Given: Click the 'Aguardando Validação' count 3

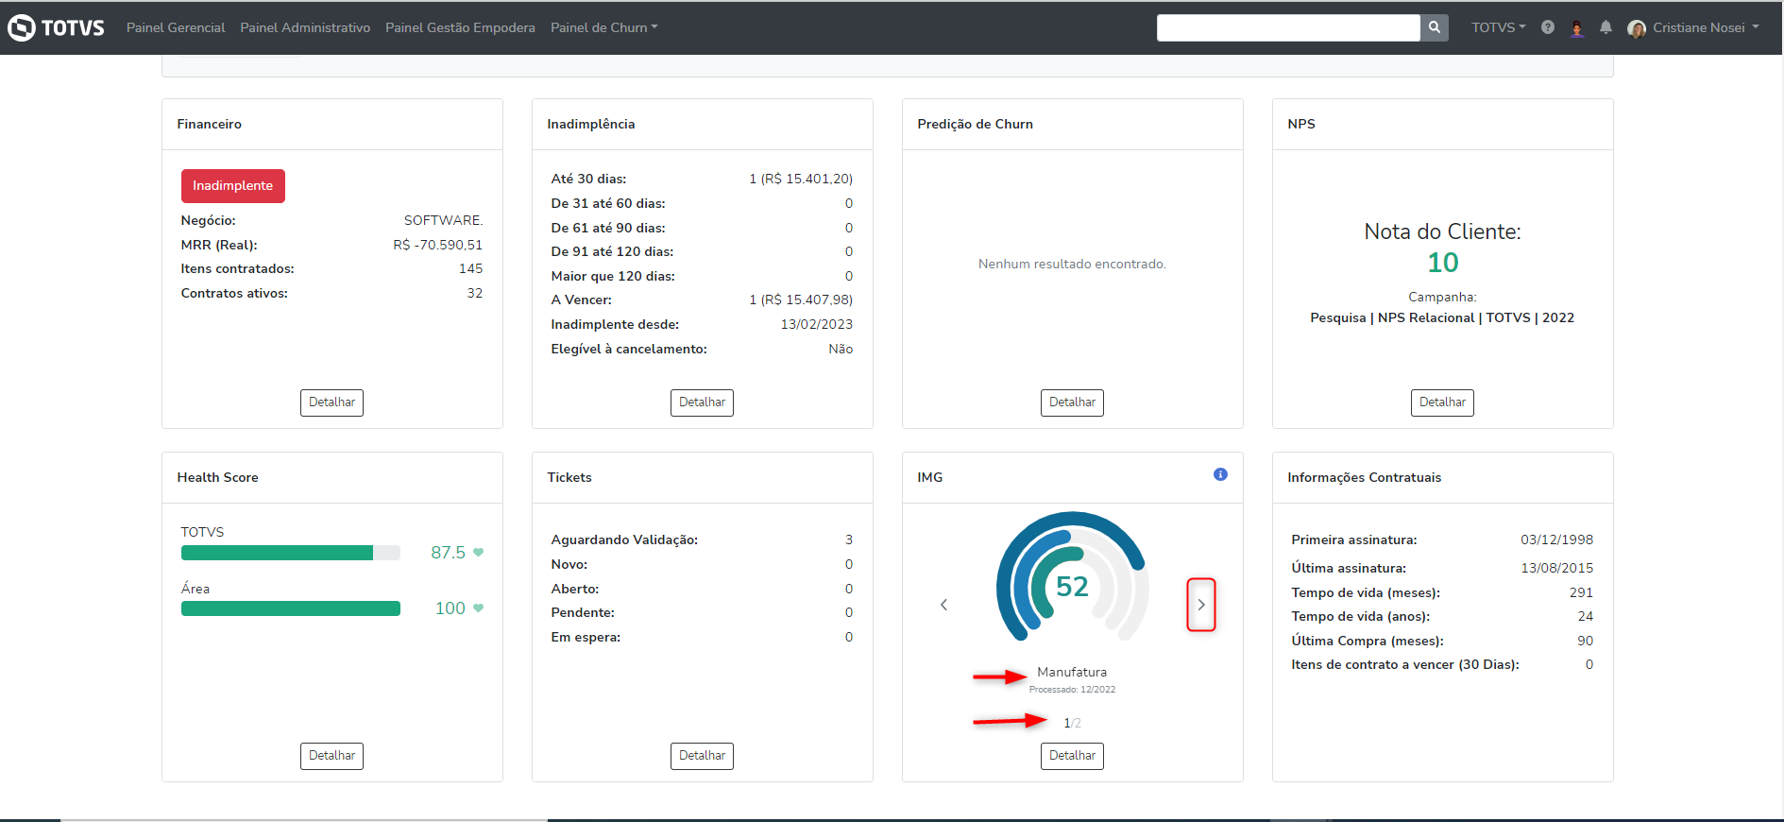Looking at the screenshot, I should point(849,539).
